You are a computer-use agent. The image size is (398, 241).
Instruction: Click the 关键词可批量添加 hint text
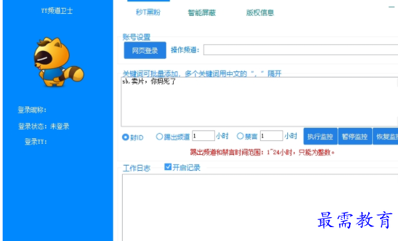pos(202,73)
